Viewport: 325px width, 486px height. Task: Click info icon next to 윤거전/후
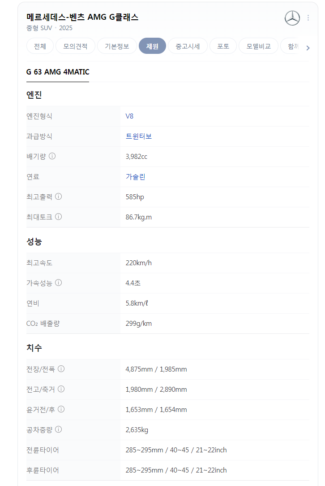tap(61, 409)
